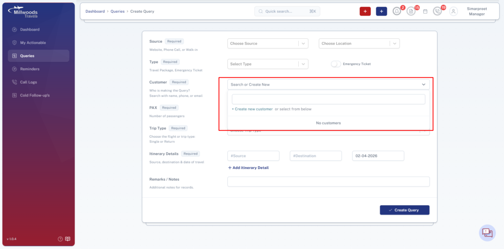
Task: Expand the Choose Location dropdown
Action: pos(359,43)
